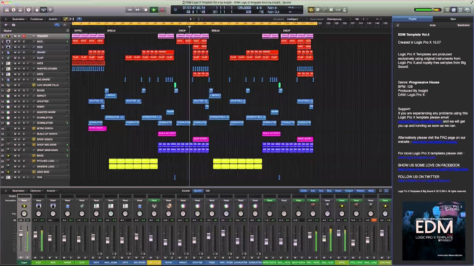Toggle the Audio channel strip filter
Image resolution: width=474 pixels, height=266 pixels.
[304, 191]
